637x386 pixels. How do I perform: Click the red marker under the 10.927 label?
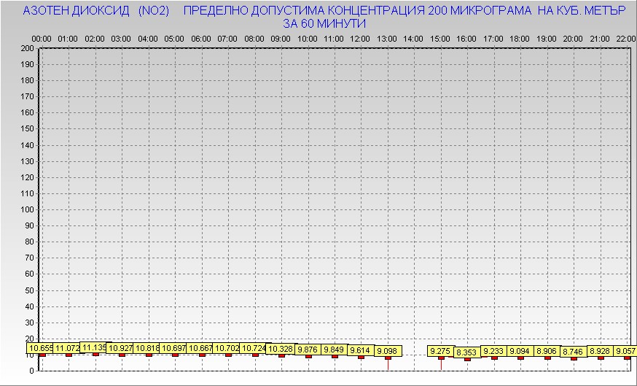coord(122,355)
